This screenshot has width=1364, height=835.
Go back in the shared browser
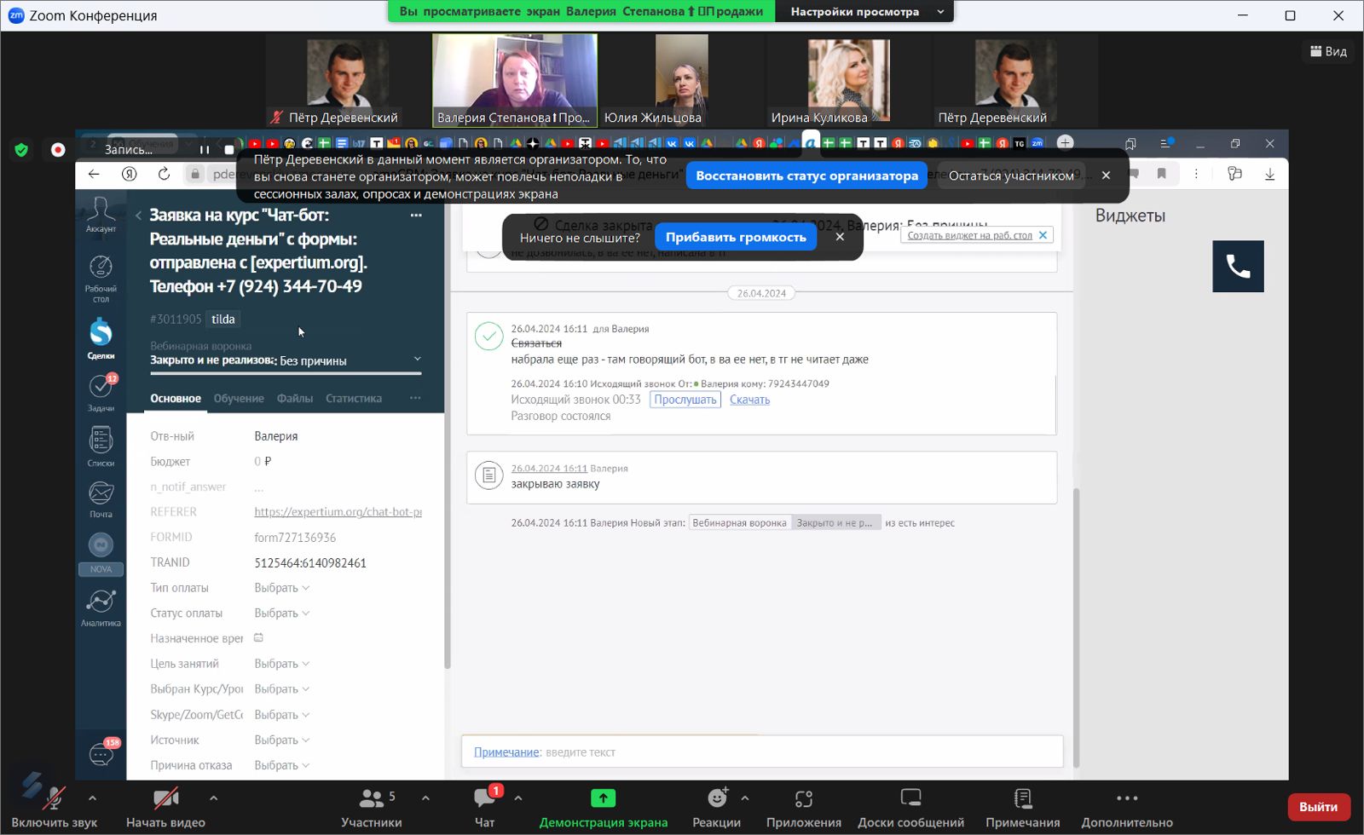(94, 174)
